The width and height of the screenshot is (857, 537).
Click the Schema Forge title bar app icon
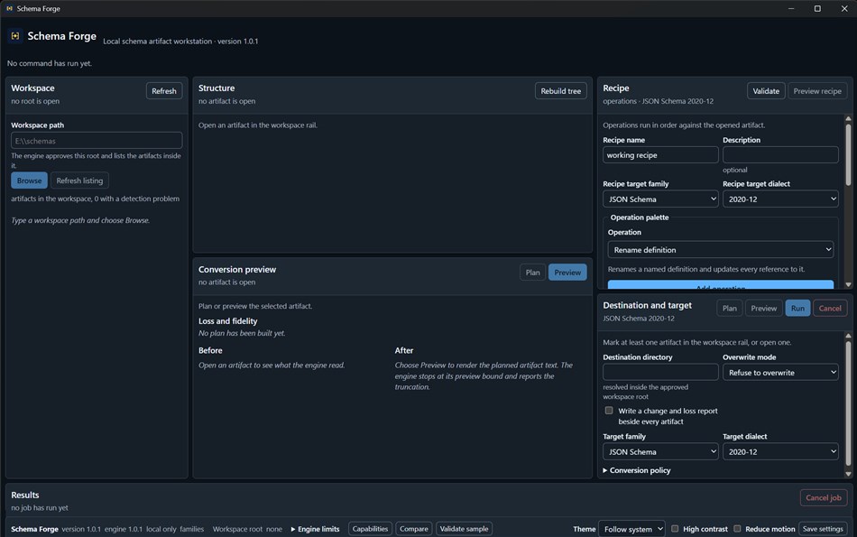point(9,8)
